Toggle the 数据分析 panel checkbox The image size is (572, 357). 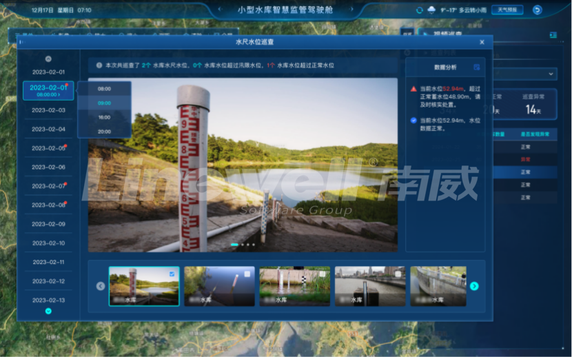(476, 67)
